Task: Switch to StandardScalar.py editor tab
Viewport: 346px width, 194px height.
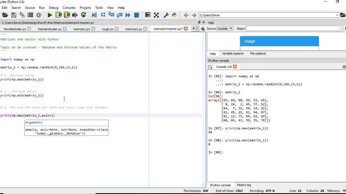Action: tap(50, 29)
